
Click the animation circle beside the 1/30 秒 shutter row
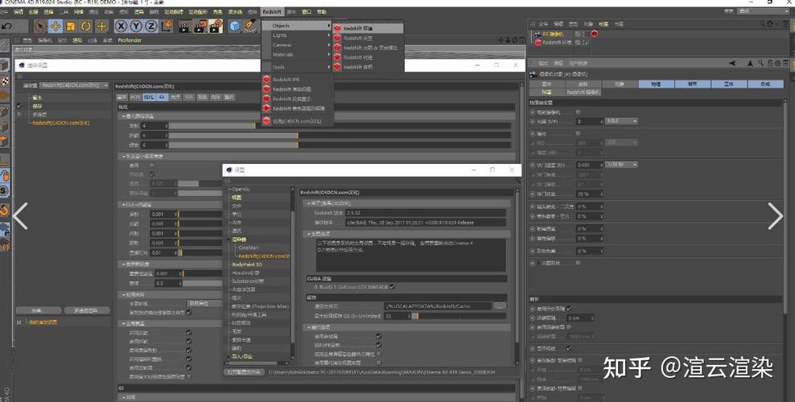tap(533, 165)
